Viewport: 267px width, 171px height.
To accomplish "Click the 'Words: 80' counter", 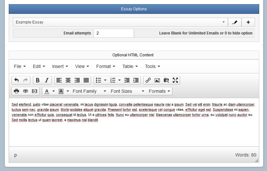I will tap(246, 155).
